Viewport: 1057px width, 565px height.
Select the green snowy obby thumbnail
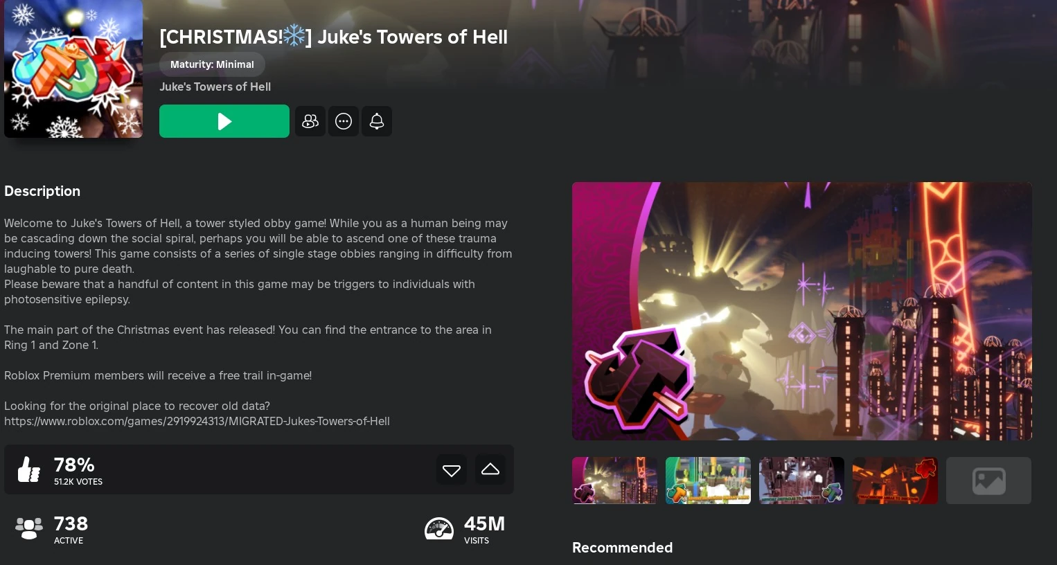[x=708, y=481]
